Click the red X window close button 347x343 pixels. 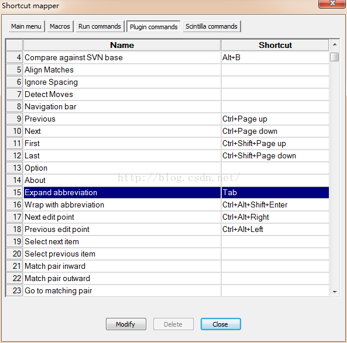tap(332, 4)
